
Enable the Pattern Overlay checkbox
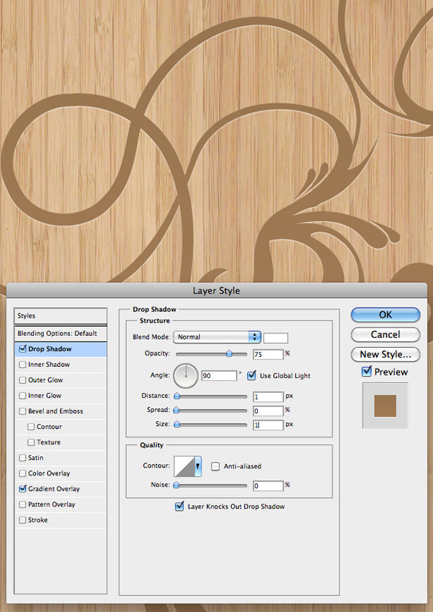coord(23,505)
